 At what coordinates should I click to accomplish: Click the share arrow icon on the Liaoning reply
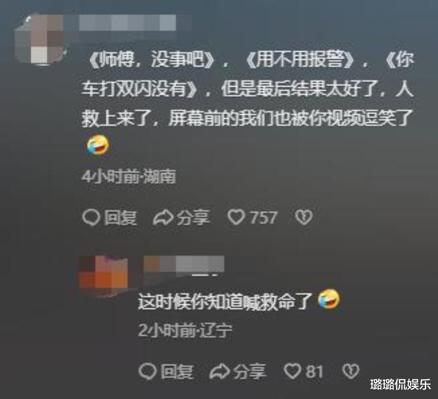pos(220,372)
